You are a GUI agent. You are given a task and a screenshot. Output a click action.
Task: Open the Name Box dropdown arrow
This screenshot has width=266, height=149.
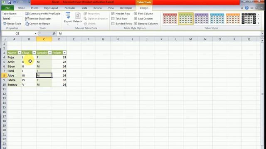[35, 34]
